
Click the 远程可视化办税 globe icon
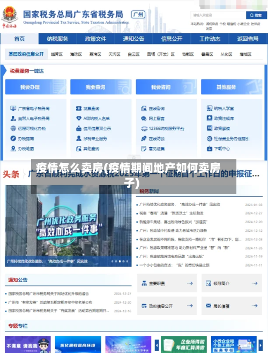pyautogui.click(x=13, y=129)
